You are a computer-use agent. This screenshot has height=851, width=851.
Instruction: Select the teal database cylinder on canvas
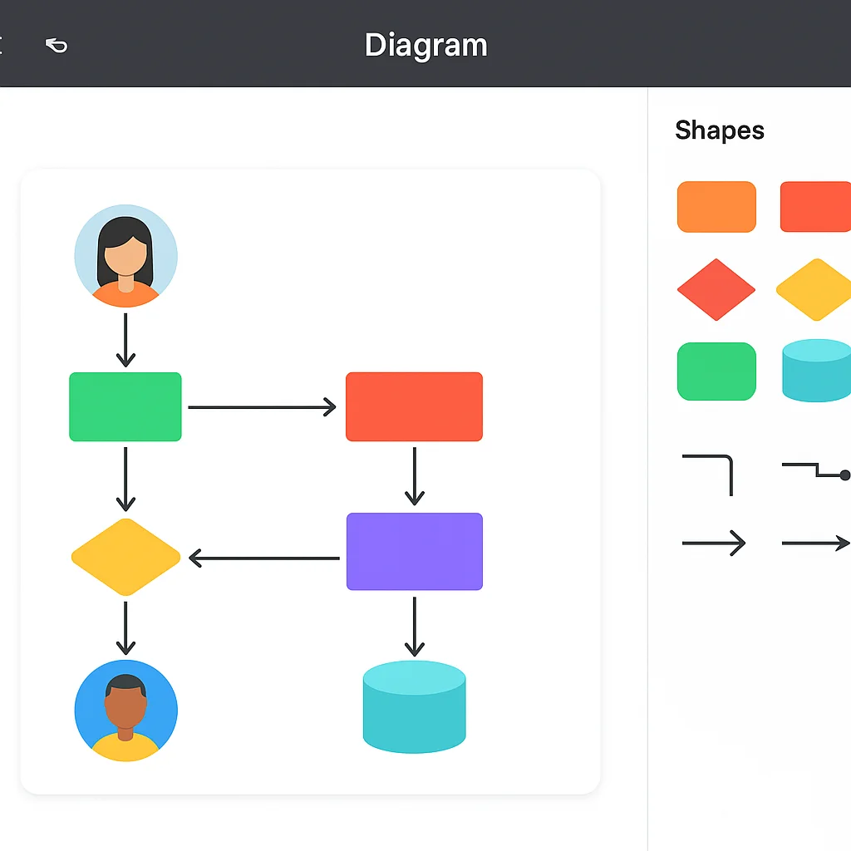[414, 706]
